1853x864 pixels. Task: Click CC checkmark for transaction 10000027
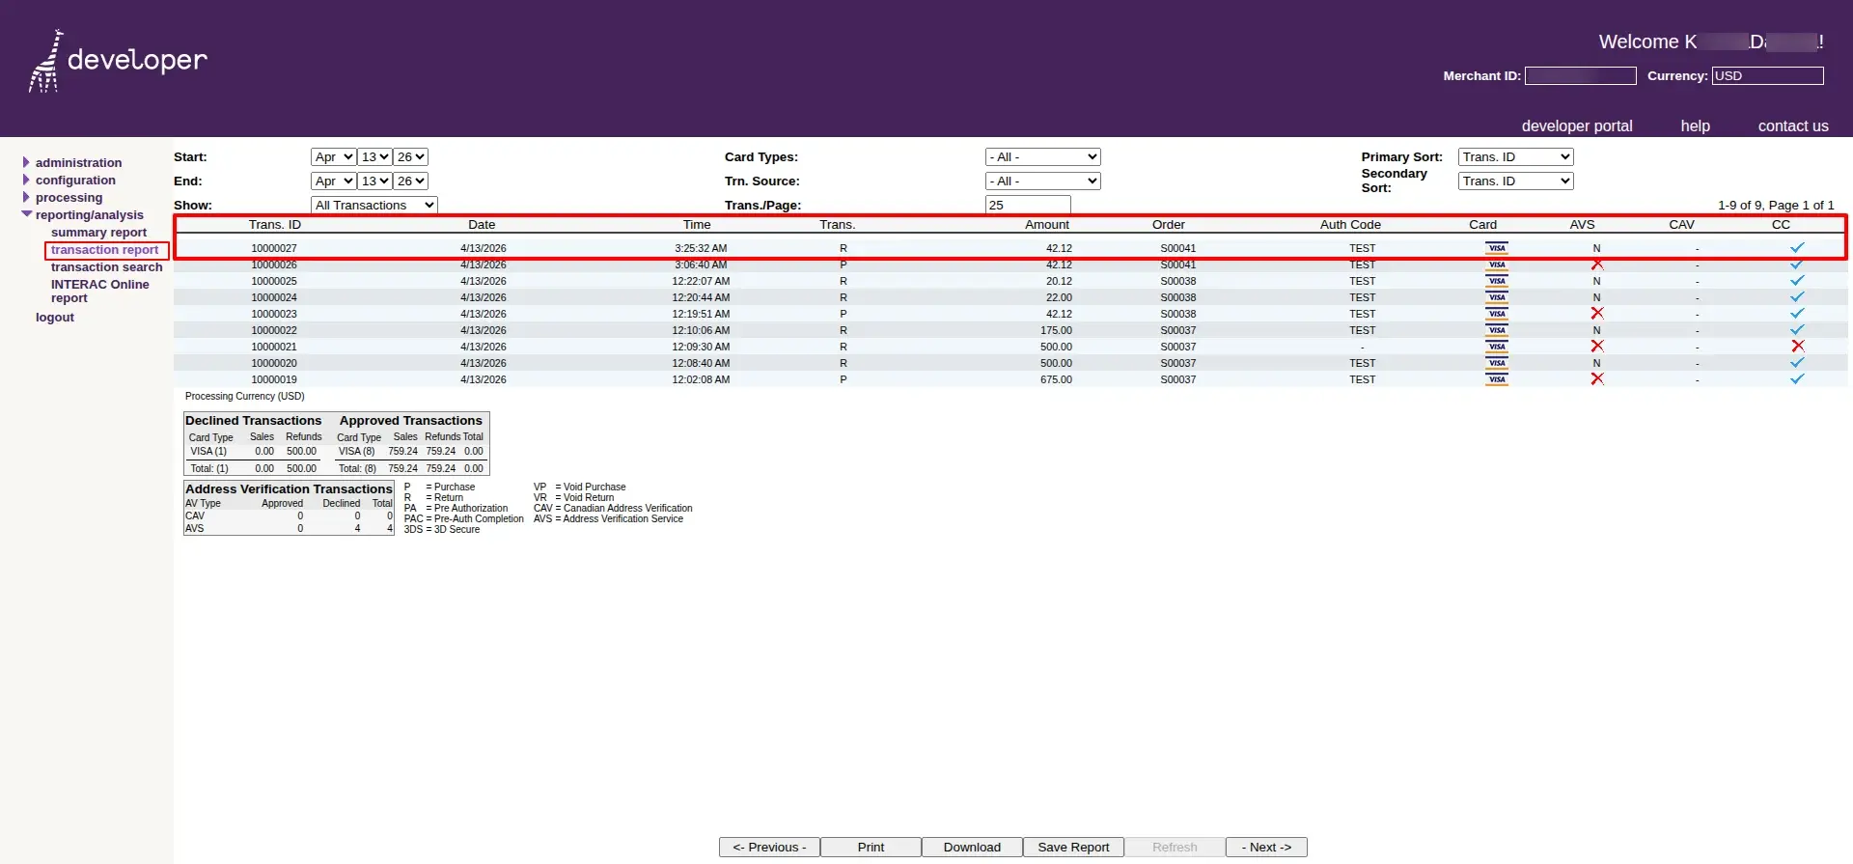pos(1797,248)
